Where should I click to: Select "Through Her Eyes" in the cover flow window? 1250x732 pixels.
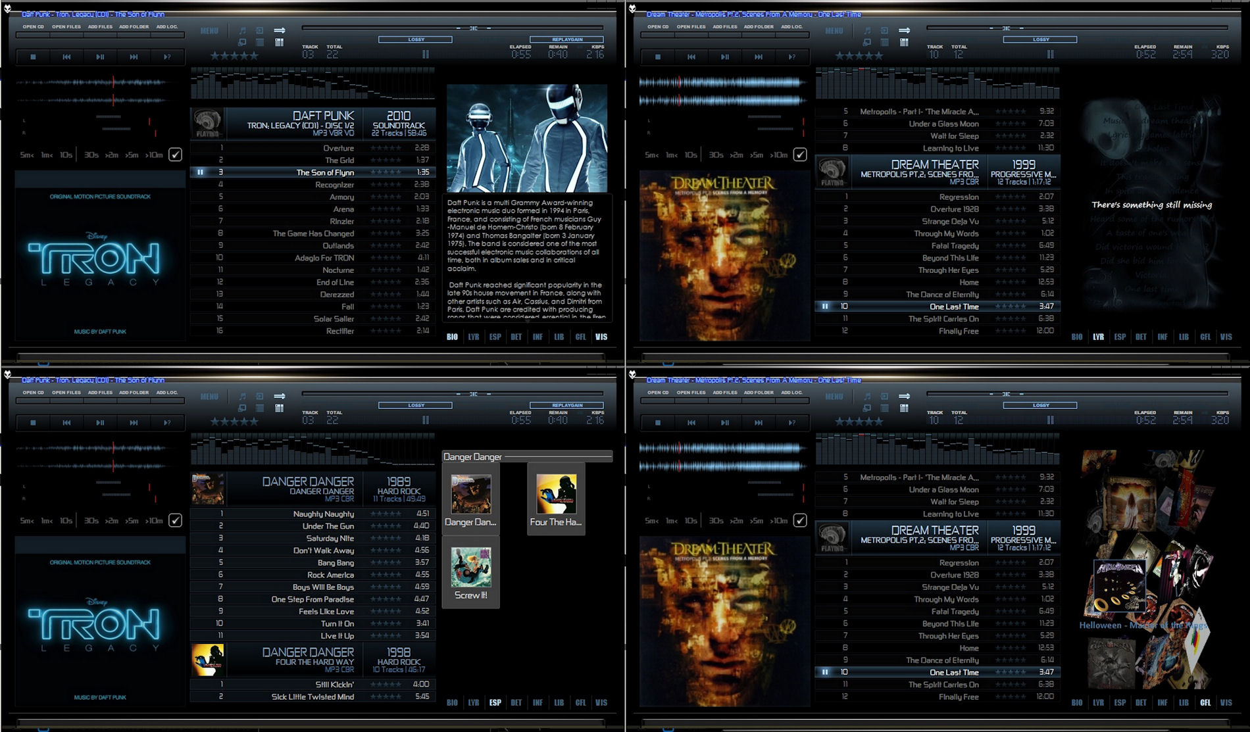(x=938, y=636)
